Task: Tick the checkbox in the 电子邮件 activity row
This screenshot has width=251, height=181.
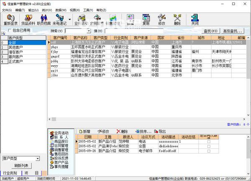Action: pos(209,151)
